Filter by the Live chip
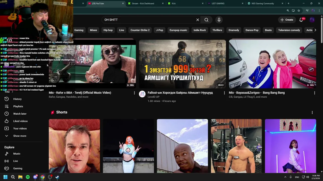The image size is (323, 181). click(122, 30)
